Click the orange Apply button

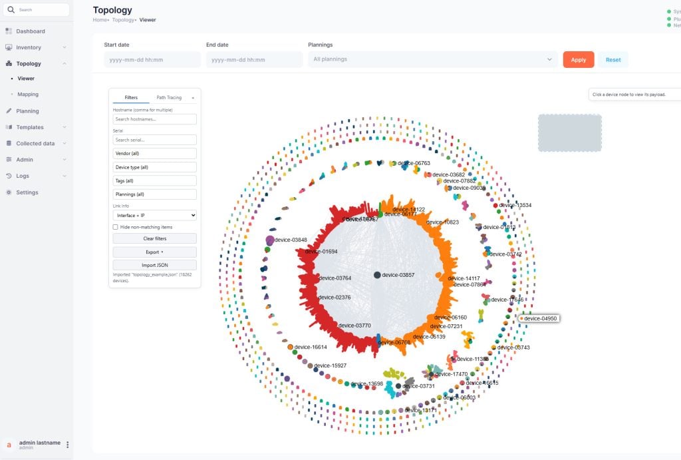tap(579, 59)
